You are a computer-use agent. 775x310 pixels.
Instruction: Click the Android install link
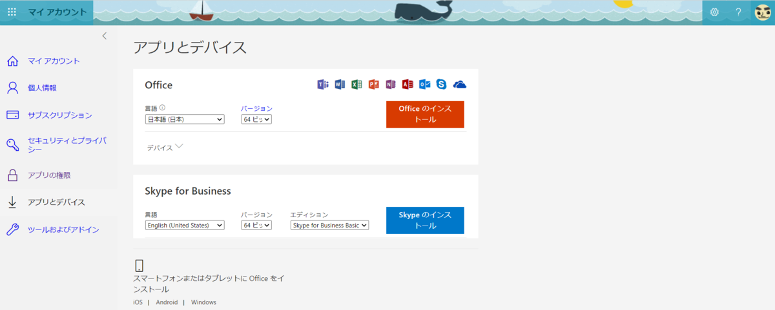tap(167, 302)
